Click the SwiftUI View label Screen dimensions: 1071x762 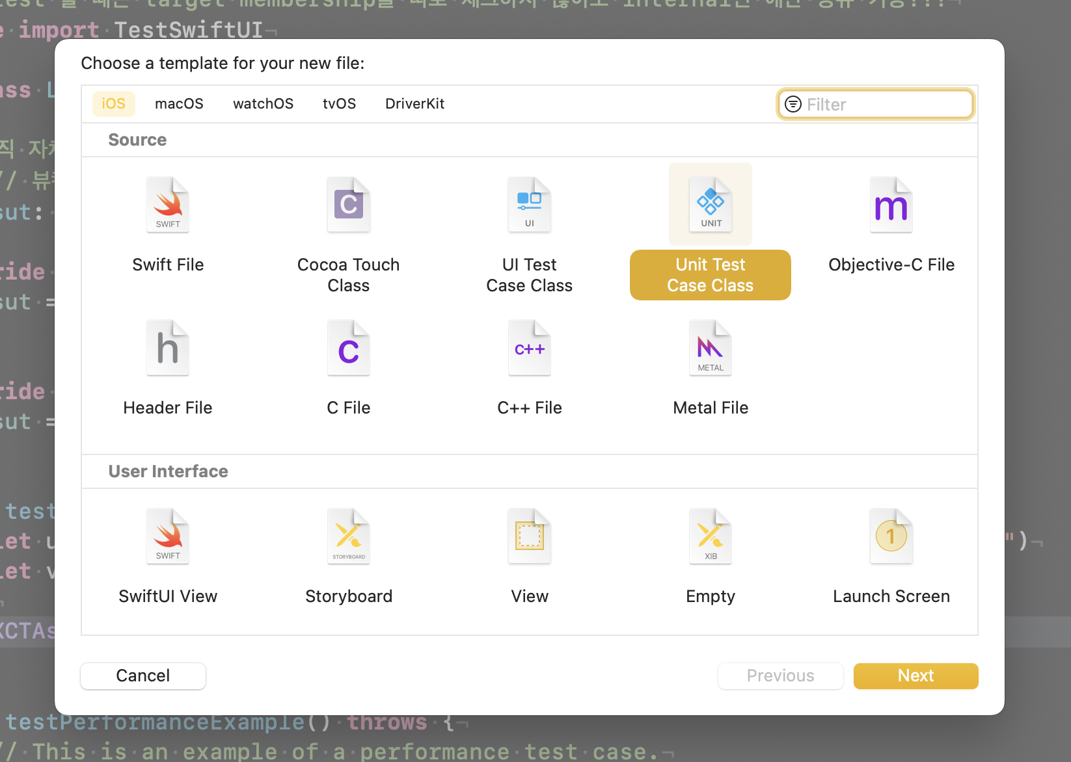pos(168,596)
